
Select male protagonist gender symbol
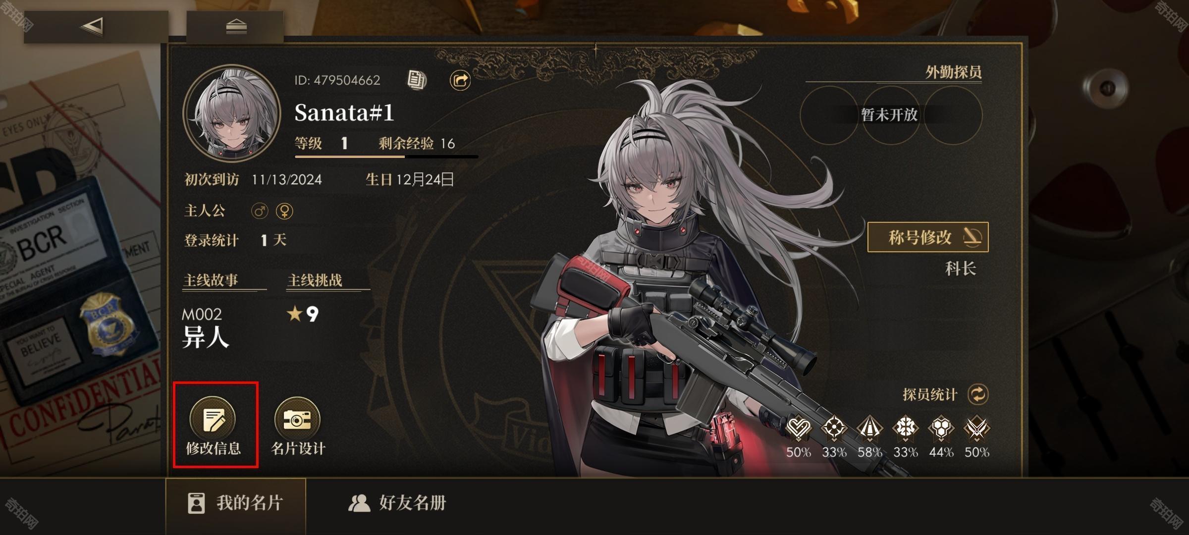coord(260,212)
